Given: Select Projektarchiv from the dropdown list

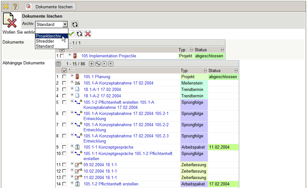Looking at the screenshot, I should 48,36.
